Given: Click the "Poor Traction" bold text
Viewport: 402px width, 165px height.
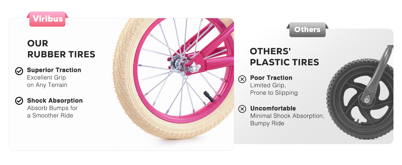Looking at the screenshot, I should coord(271,78).
